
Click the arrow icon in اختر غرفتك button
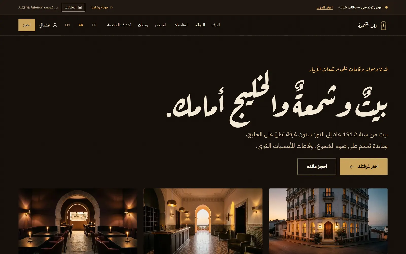352,167
